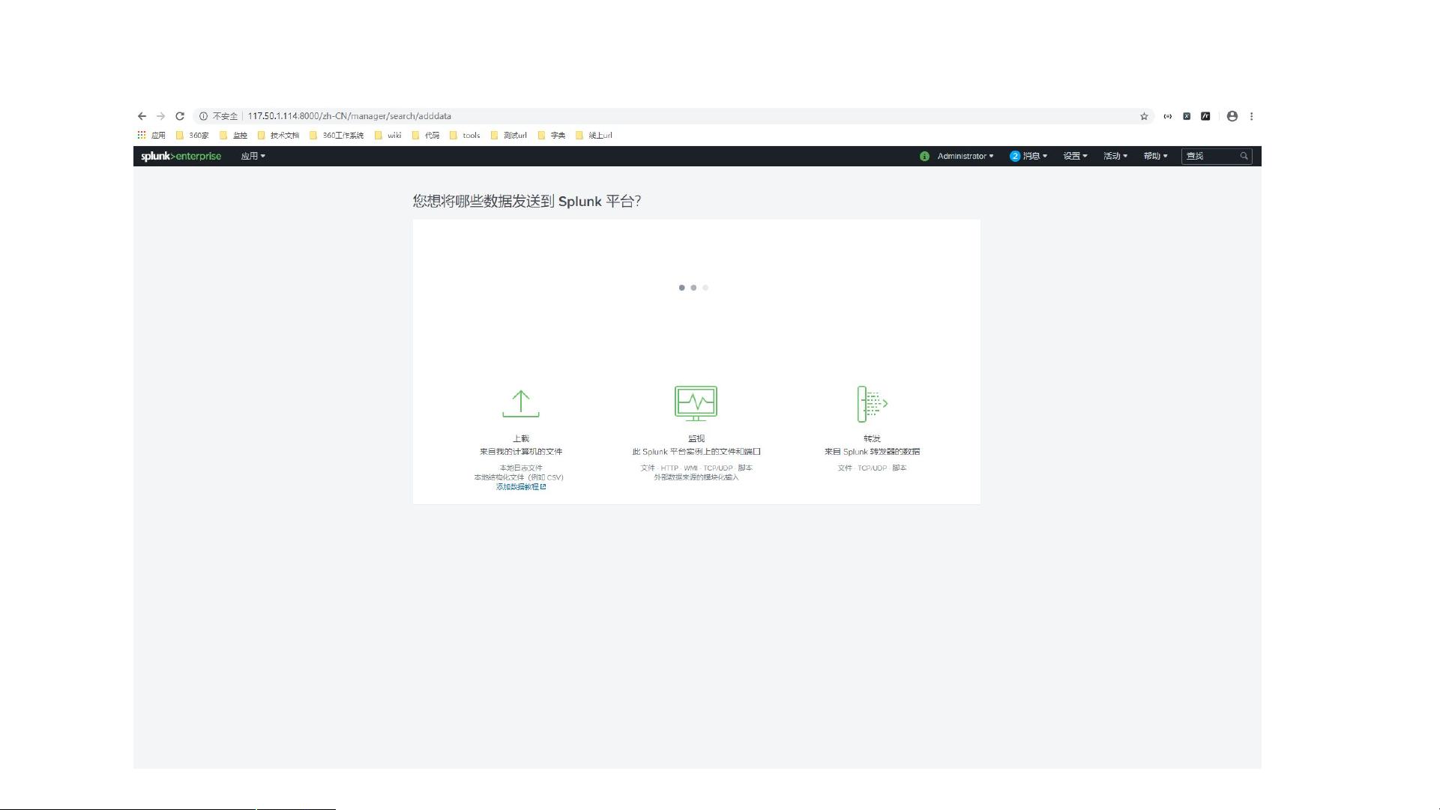The width and height of the screenshot is (1440, 810).
Task: Bookmark this page with the star icon
Action: tap(1144, 116)
